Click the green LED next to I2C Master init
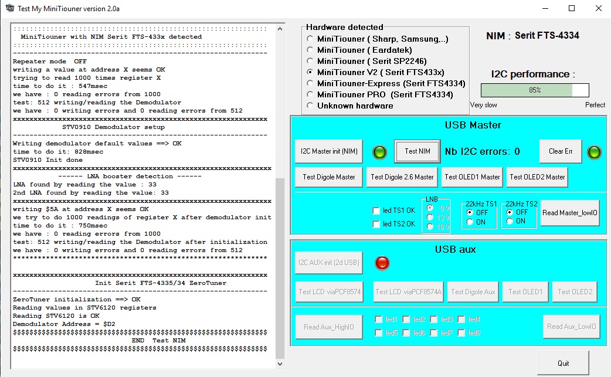611x377 pixels. tap(380, 152)
